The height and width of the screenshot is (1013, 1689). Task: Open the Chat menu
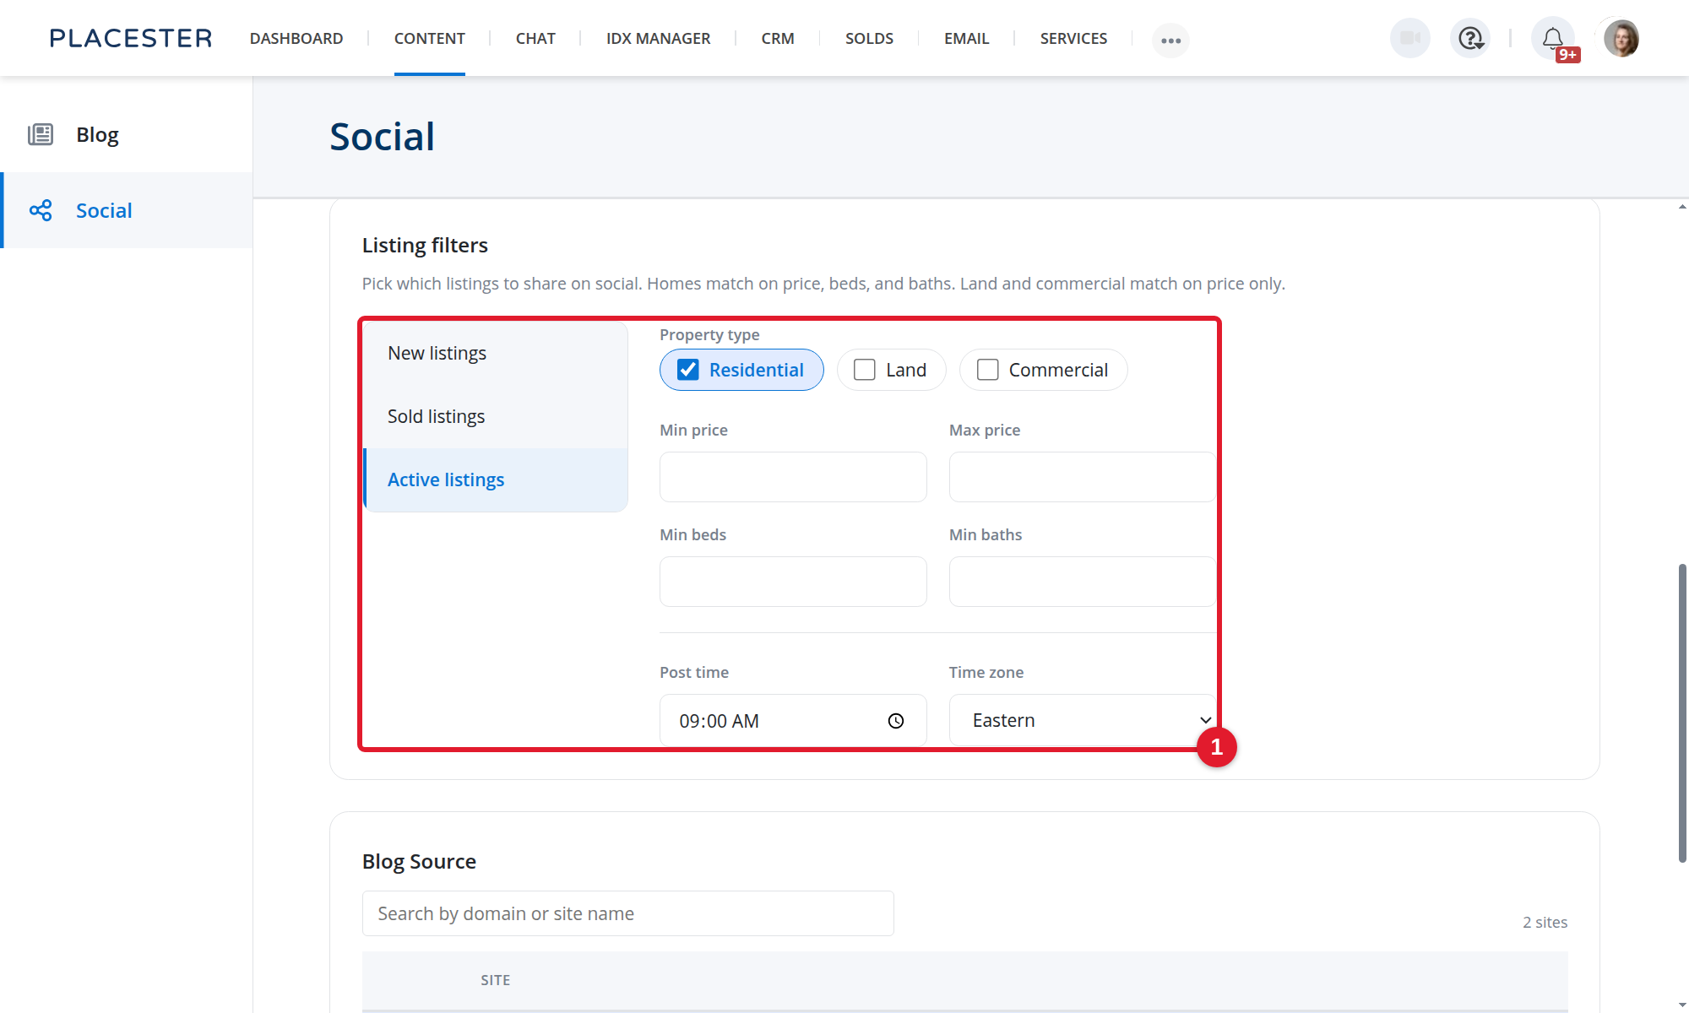pos(535,38)
